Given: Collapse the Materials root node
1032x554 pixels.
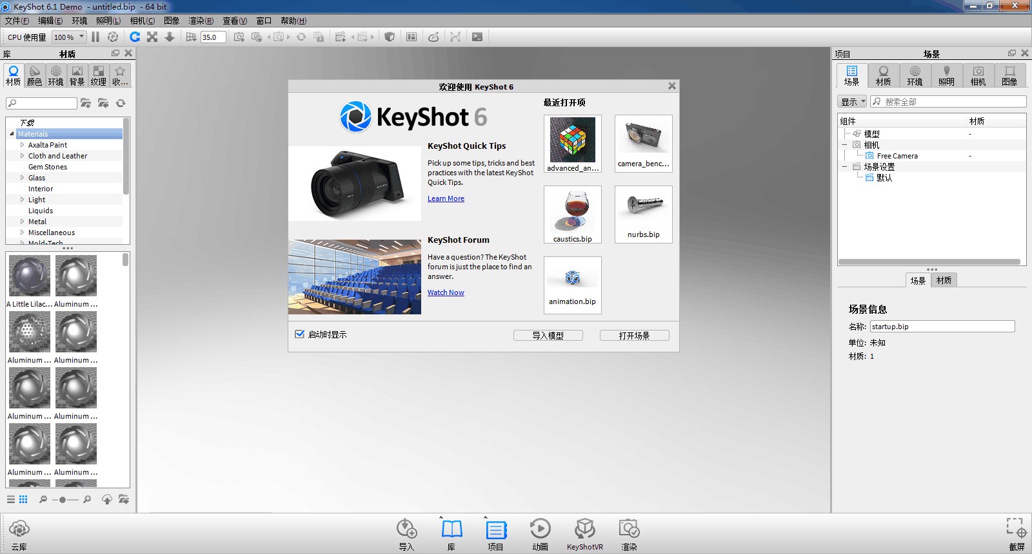Looking at the screenshot, I should coord(12,134).
